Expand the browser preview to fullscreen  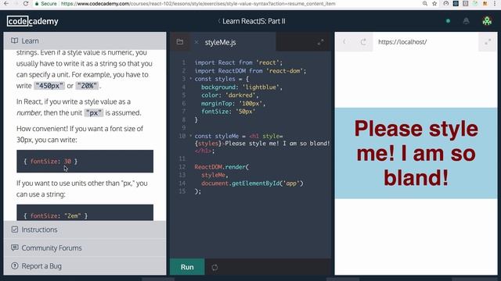(488, 41)
